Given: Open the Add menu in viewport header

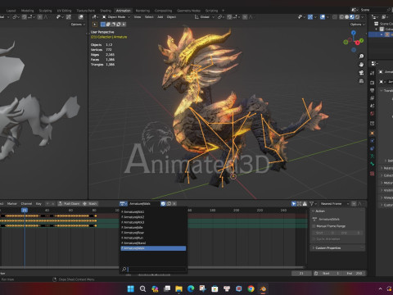Looking at the screenshot, I should click(x=160, y=17).
